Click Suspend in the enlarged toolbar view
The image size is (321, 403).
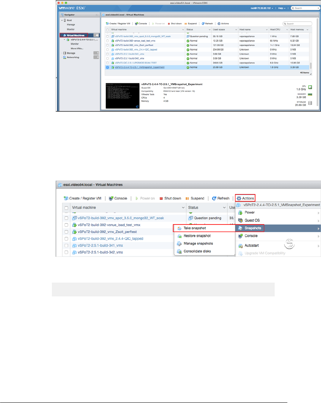[195, 198]
